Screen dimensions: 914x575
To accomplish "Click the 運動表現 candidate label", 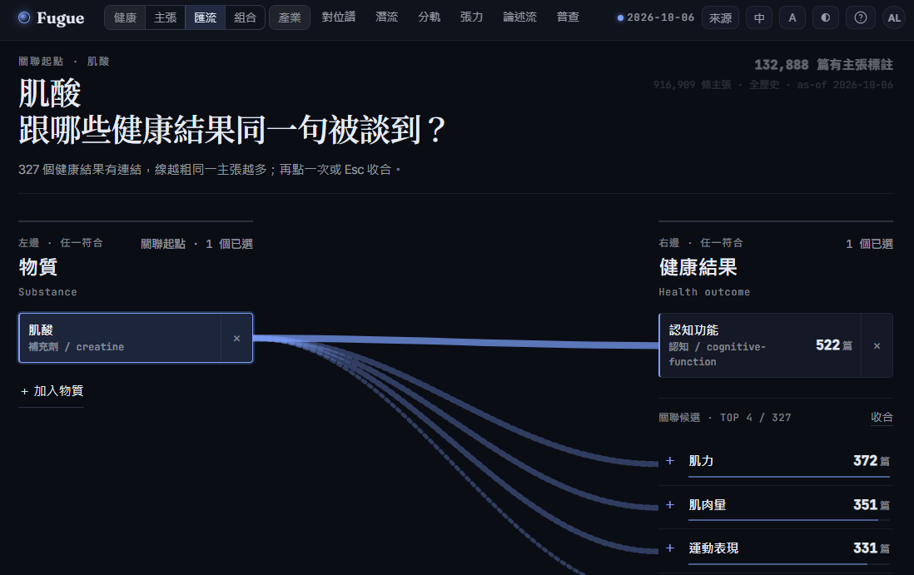I will point(713,548).
